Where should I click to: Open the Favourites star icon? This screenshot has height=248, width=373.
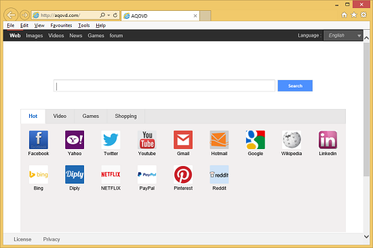[x=354, y=15]
